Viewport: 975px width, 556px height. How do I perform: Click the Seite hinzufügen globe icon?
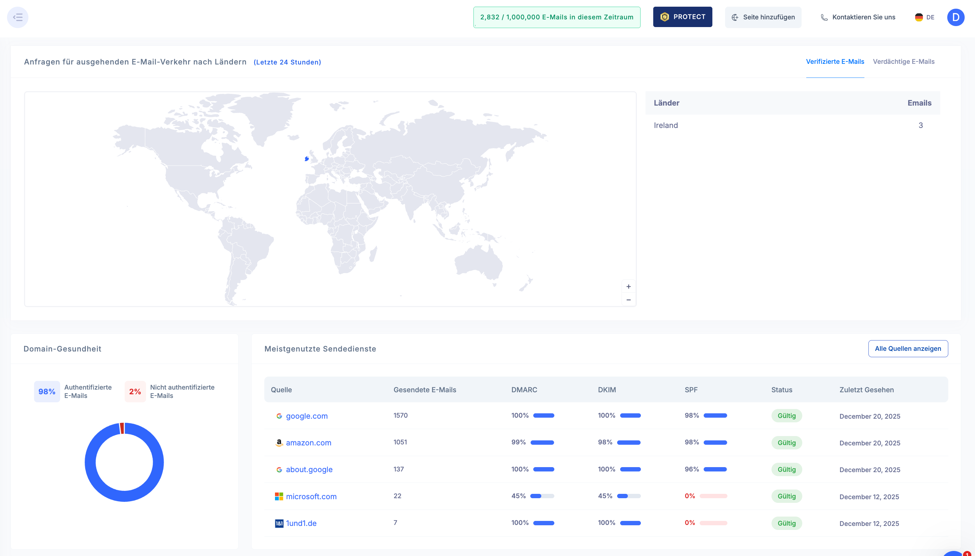[735, 17]
